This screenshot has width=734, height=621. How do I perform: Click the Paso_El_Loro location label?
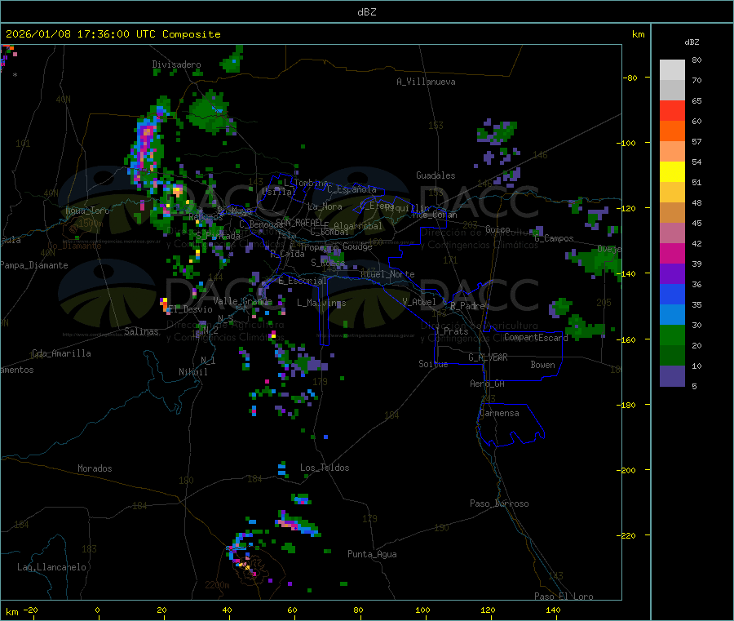tap(564, 597)
